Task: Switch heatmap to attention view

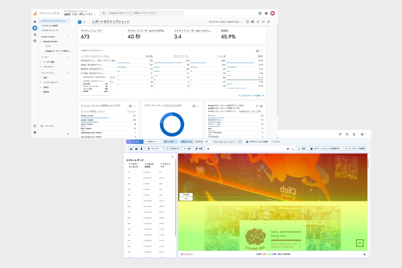Action: click(x=187, y=149)
